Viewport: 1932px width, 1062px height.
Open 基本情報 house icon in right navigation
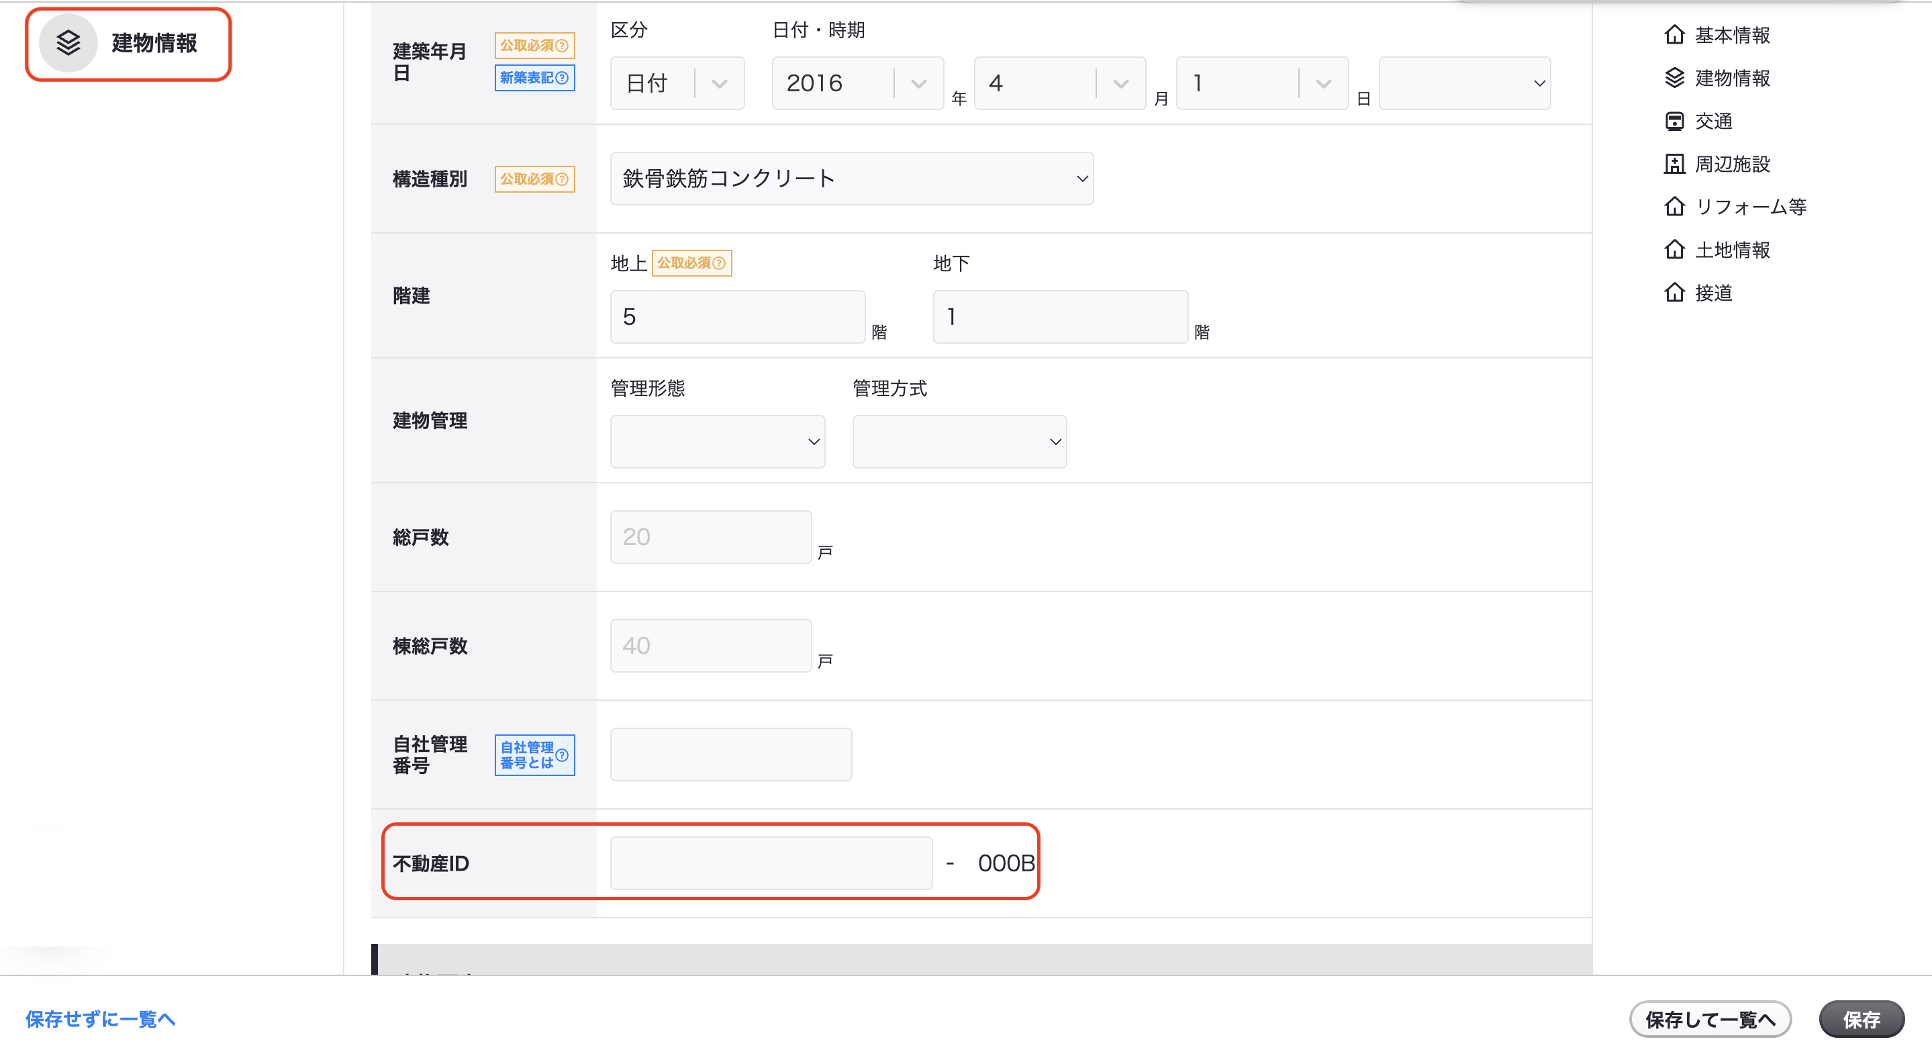[x=1674, y=34]
